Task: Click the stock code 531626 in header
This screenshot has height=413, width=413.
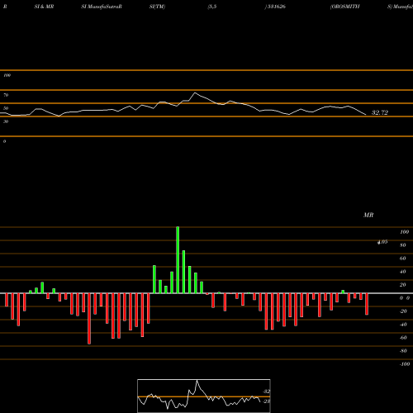Action: click(x=277, y=7)
